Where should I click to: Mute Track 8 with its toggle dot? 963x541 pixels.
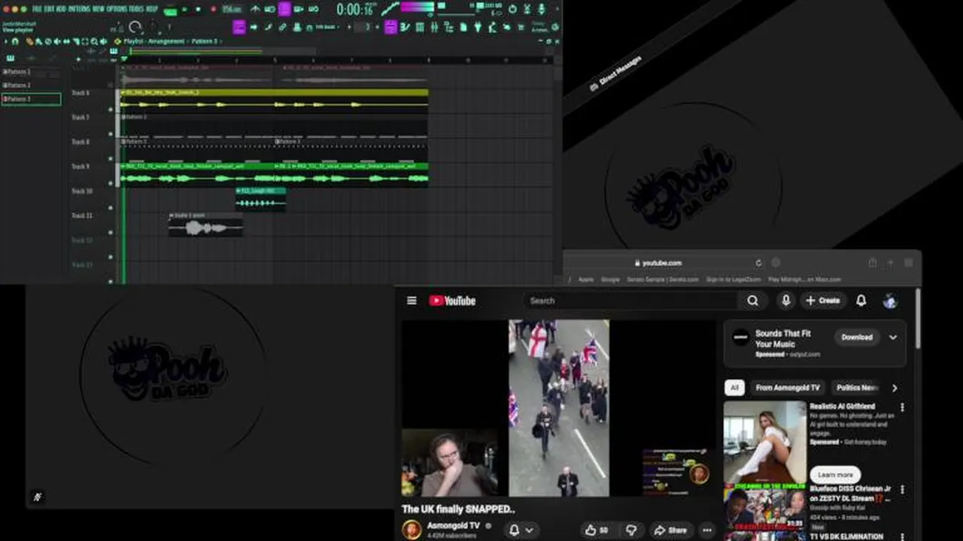(x=111, y=159)
